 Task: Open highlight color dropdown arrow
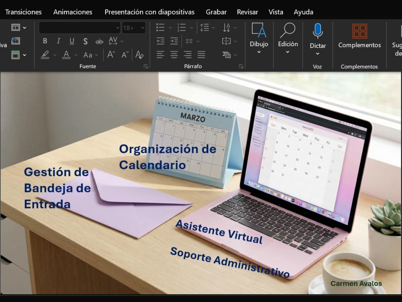coord(55,55)
